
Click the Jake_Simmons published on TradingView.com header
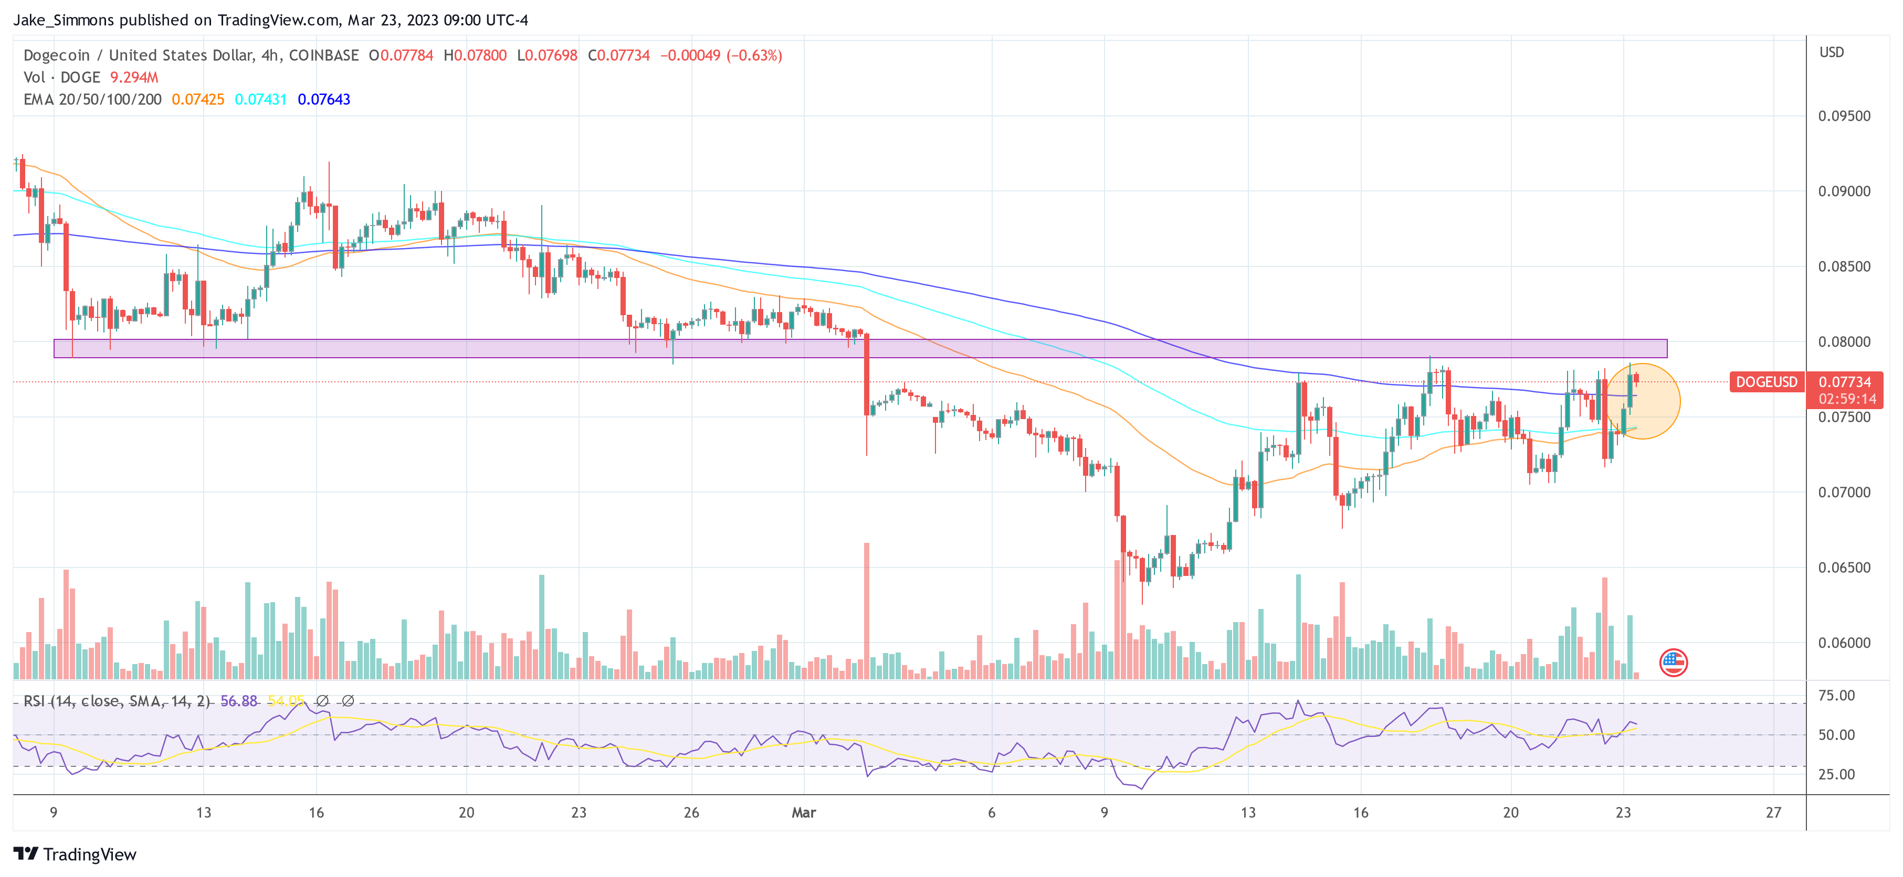(270, 20)
